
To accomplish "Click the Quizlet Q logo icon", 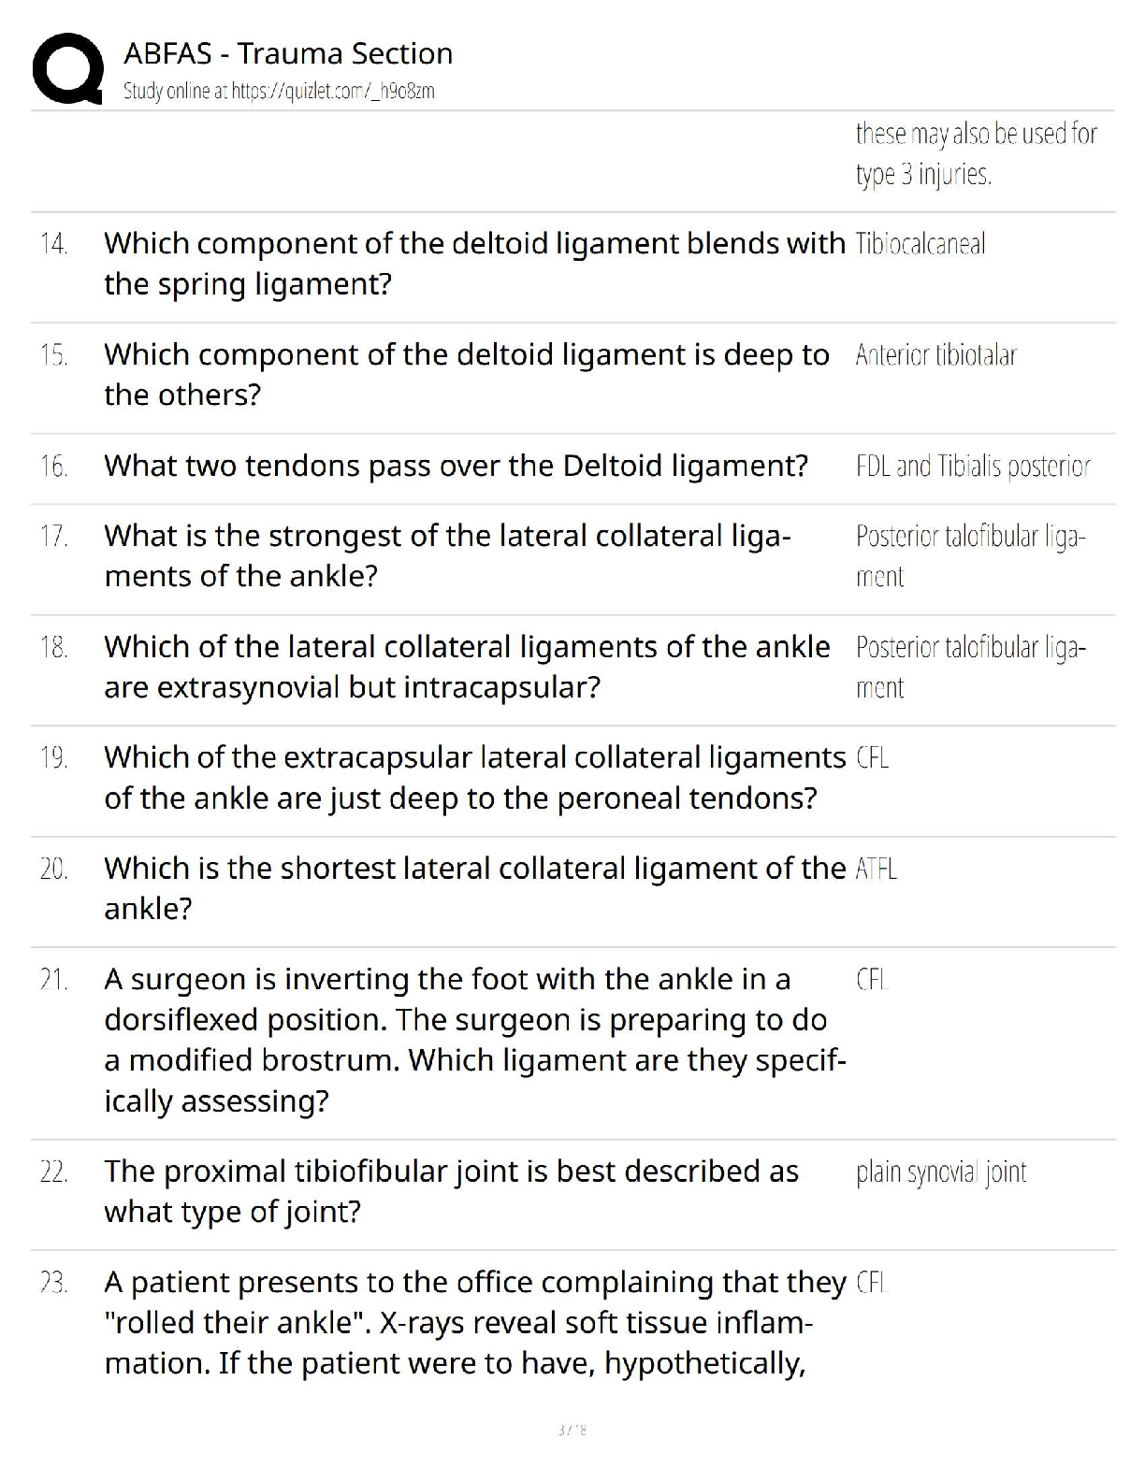I will click(67, 68).
